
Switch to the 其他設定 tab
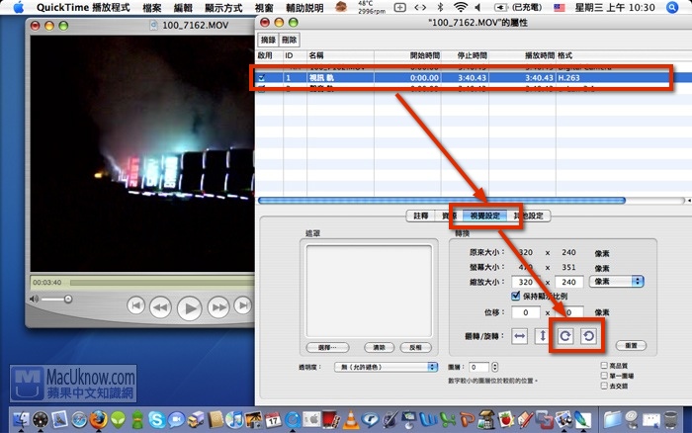click(529, 216)
